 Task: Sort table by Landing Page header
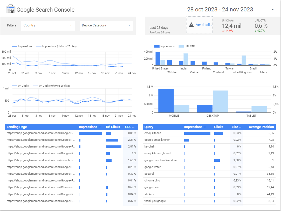click(17, 127)
